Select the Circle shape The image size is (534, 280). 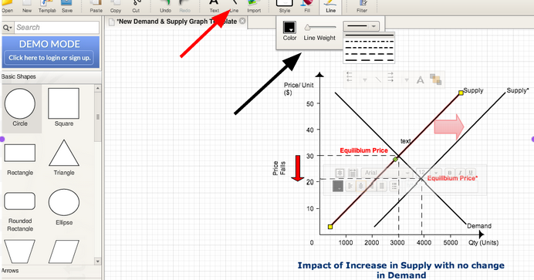click(x=20, y=108)
